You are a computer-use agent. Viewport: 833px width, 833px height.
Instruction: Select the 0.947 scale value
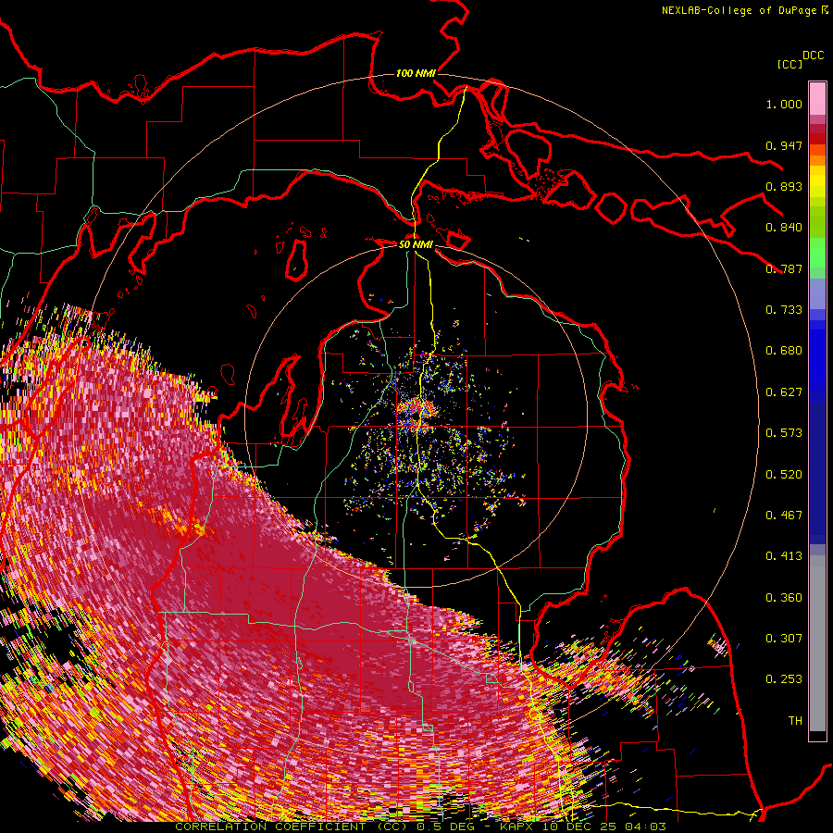tap(784, 145)
